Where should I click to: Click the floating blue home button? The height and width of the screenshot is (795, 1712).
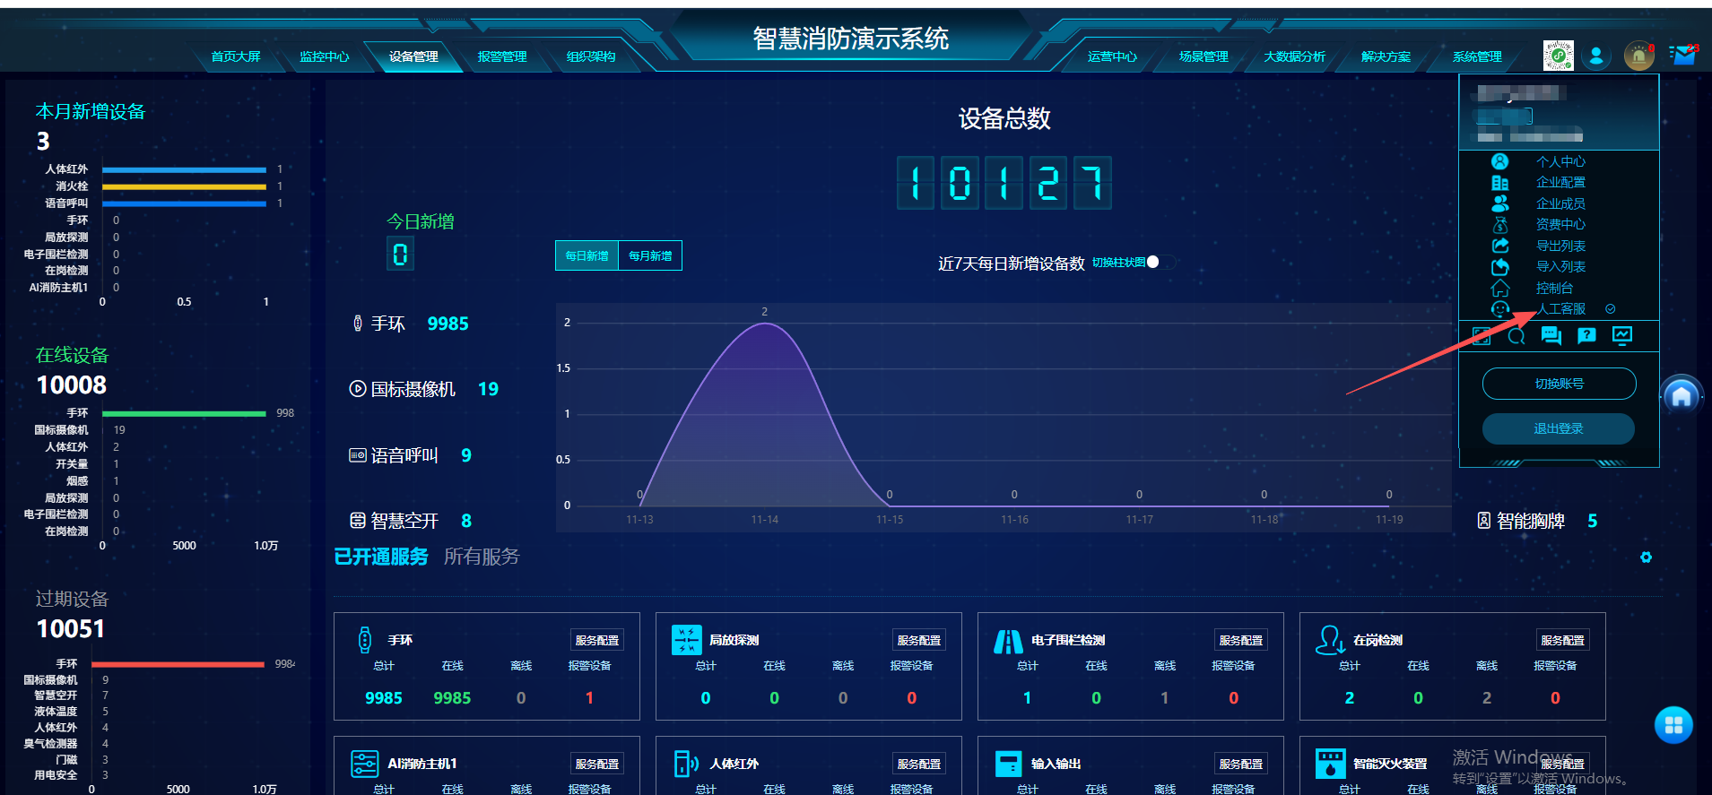point(1682,395)
